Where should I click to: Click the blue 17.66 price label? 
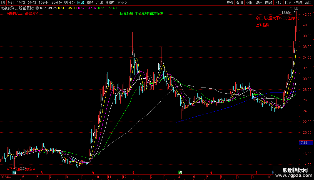[x=303, y=143]
